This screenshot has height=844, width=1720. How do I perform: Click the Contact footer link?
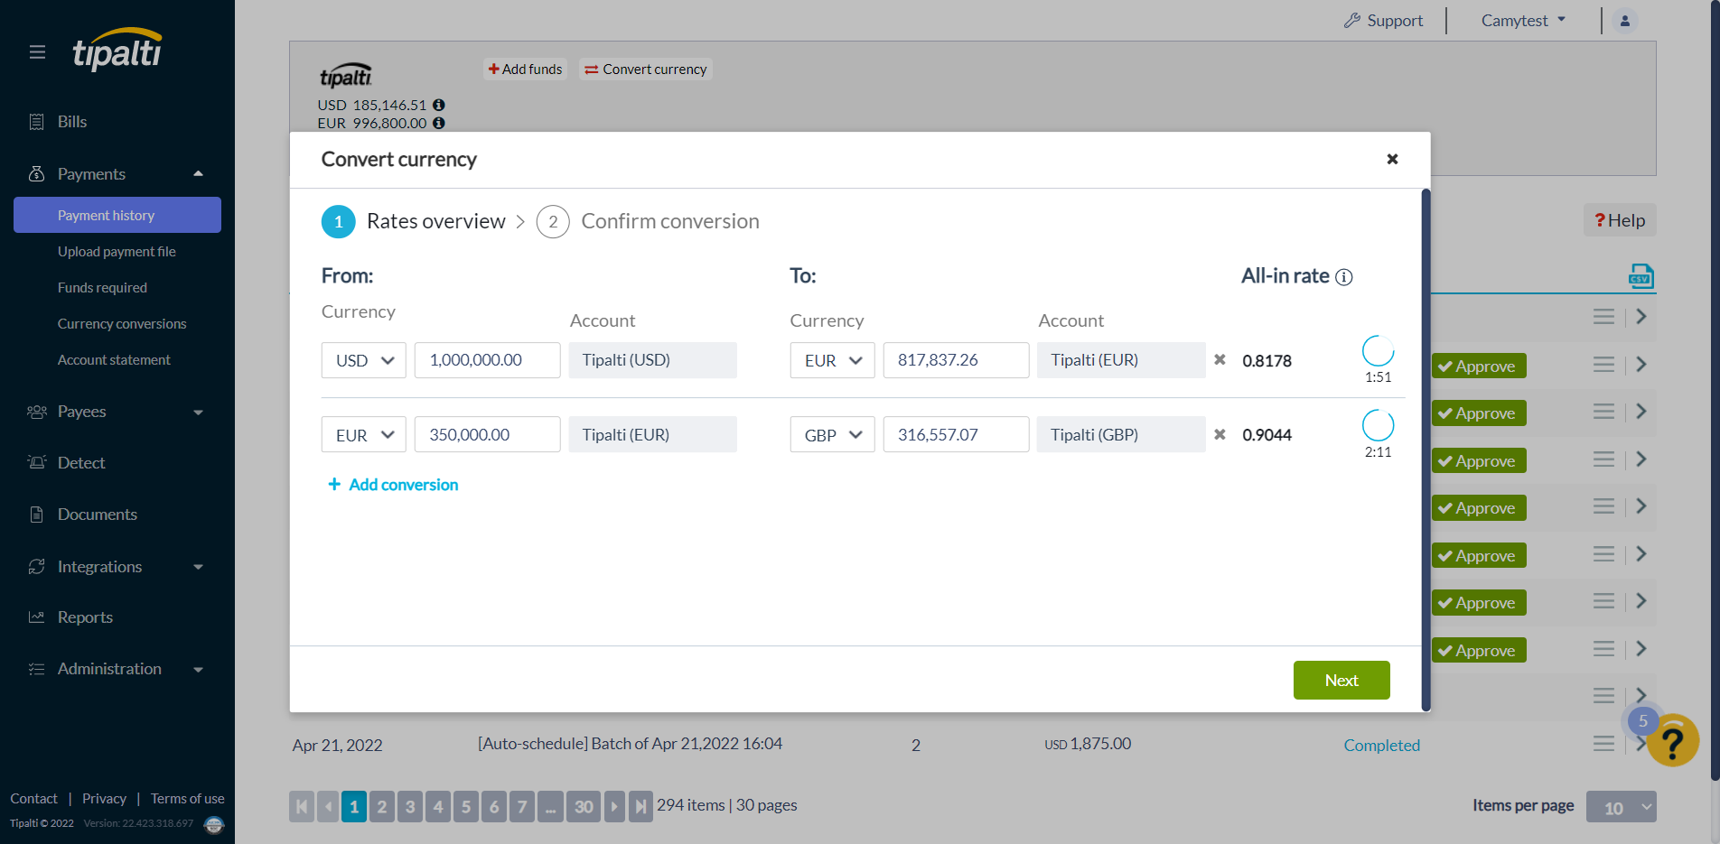point(33,799)
